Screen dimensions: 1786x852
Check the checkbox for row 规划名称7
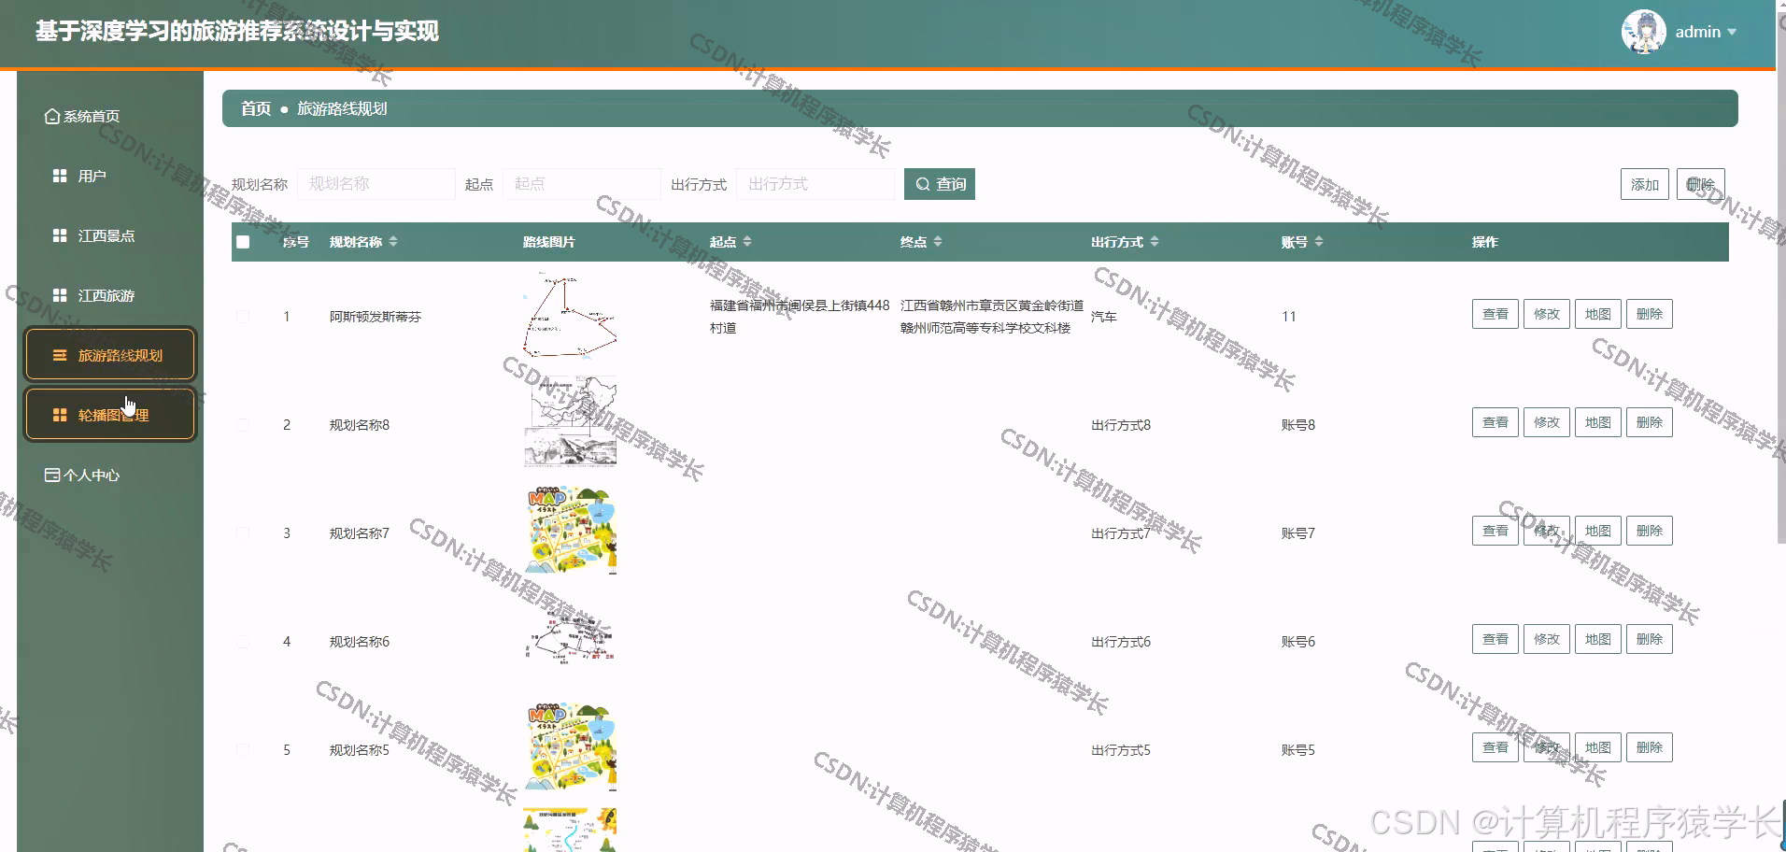coord(243,533)
